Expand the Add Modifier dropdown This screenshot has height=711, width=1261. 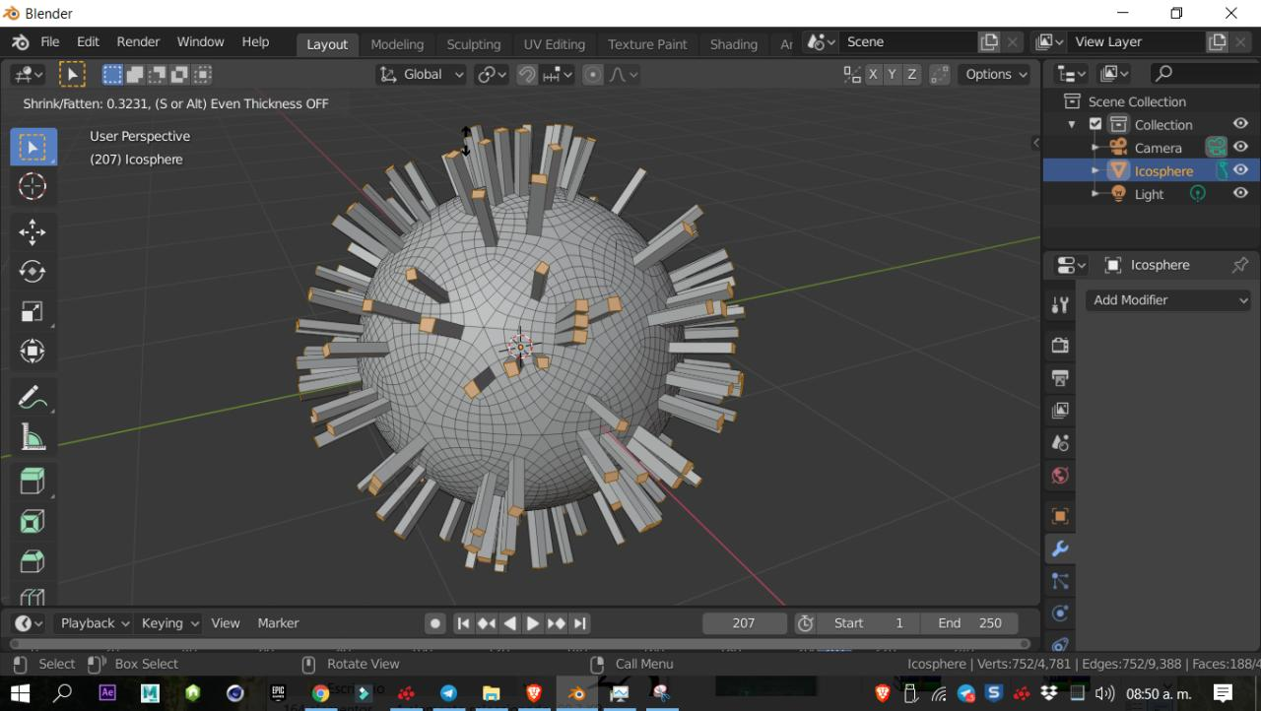[1168, 300]
